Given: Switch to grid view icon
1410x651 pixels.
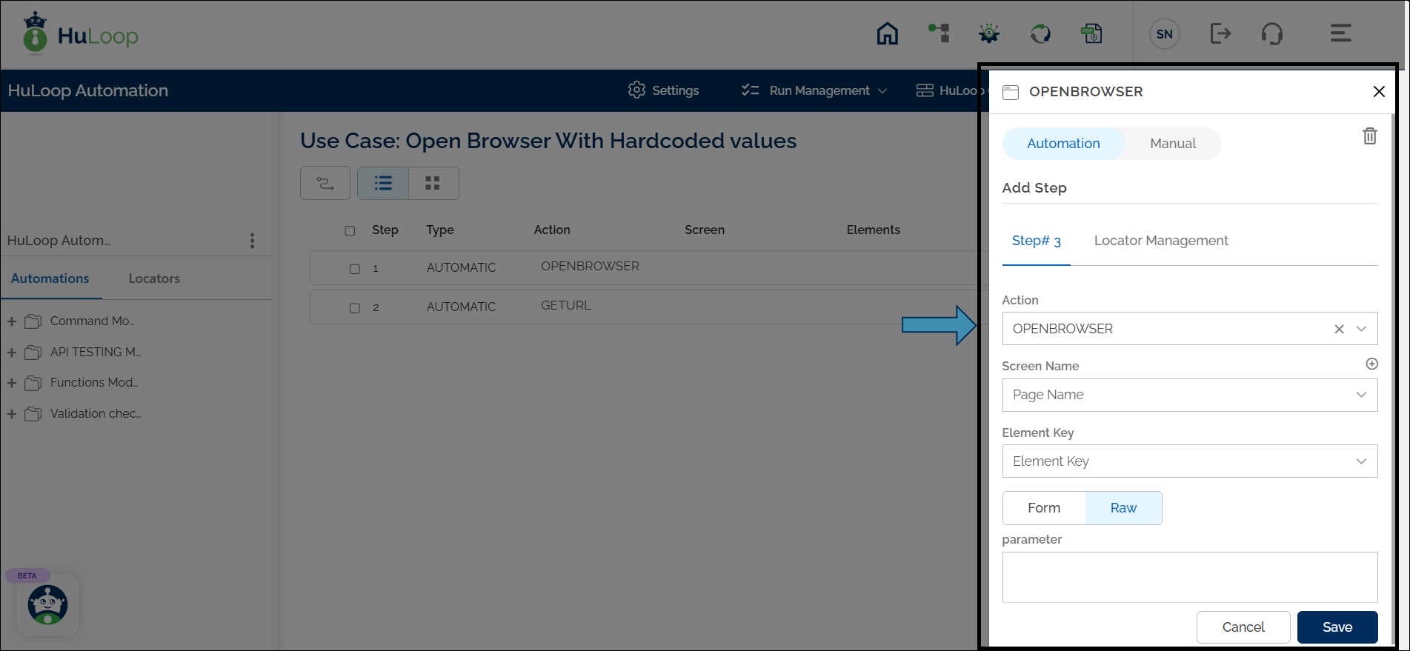Looking at the screenshot, I should [x=433, y=183].
